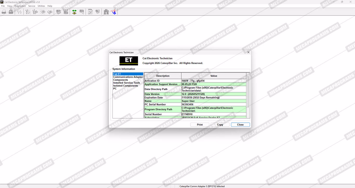Open the Help menu
355x188 pixels.
coord(50,6)
